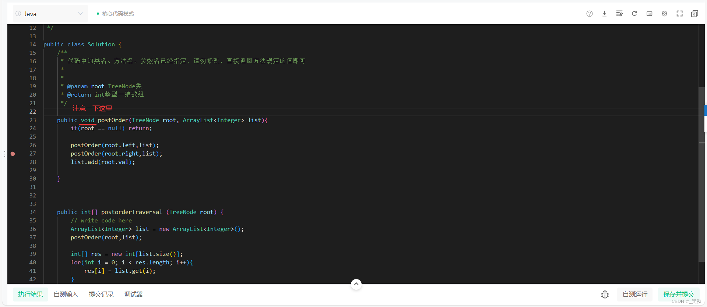The width and height of the screenshot is (707, 307).
Task: Enter fullscreen editor mode
Action: [679, 14]
